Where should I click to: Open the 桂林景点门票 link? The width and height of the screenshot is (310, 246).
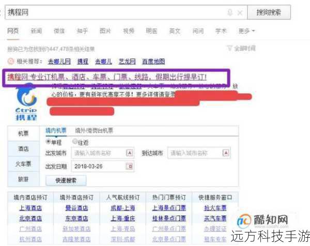click(x=169, y=219)
